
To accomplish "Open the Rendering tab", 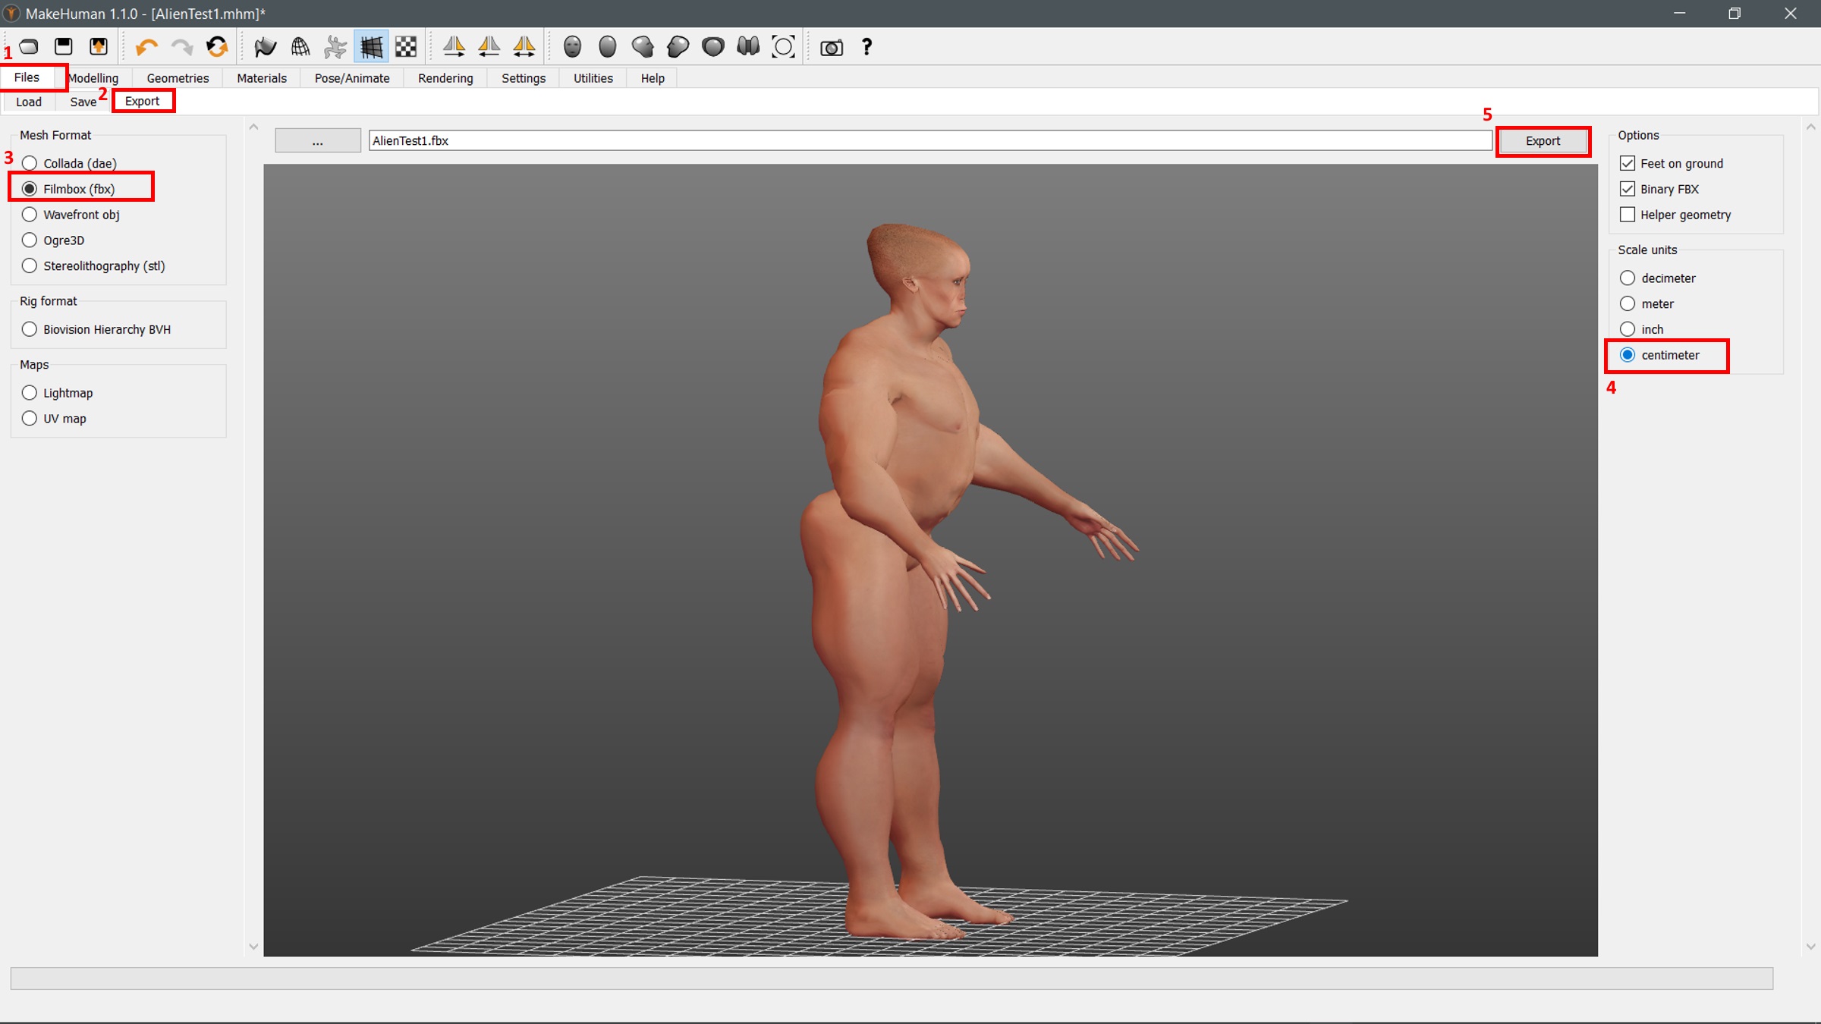I will [445, 78].
